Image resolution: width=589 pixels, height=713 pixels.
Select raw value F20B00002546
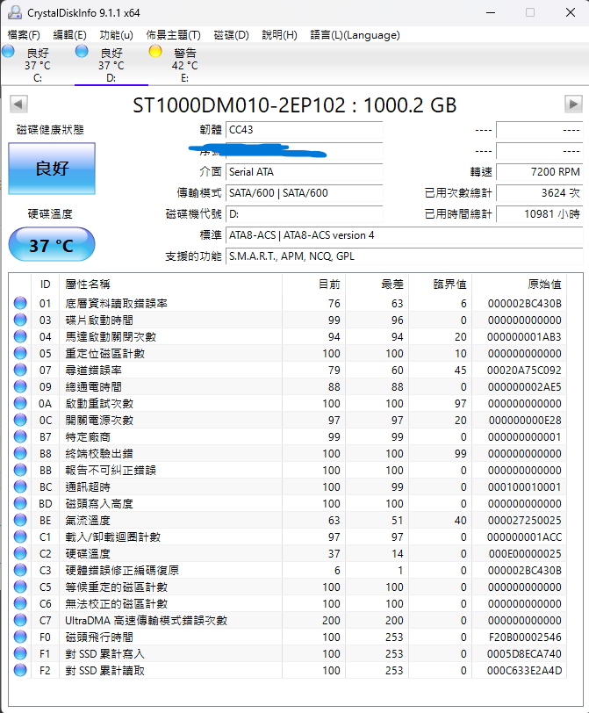(525, 637)
